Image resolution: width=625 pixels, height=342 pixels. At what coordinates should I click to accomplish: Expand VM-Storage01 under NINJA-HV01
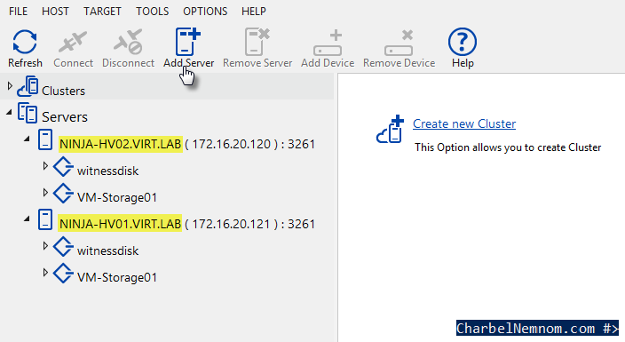[x=45, y=272]
